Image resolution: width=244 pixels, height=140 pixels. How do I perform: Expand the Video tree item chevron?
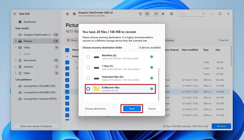coord(16,47)
